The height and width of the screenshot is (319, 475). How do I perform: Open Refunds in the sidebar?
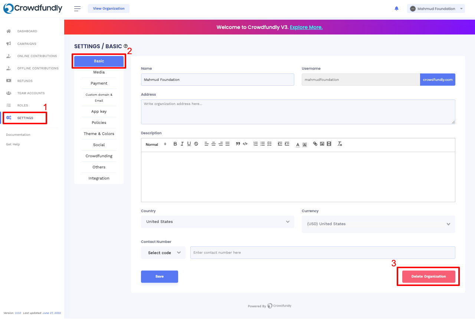[24, 81]
